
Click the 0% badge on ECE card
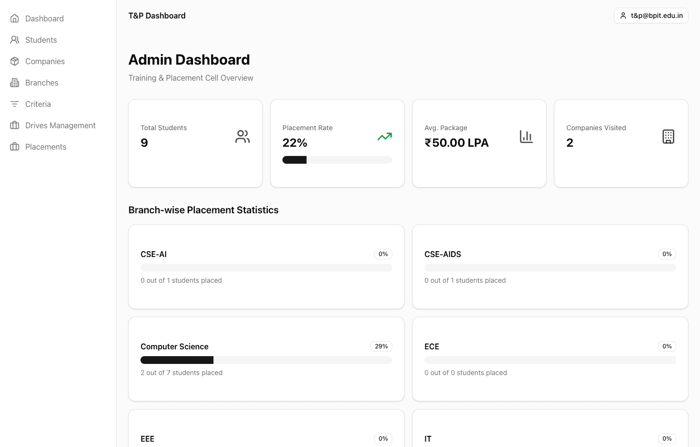point(667,346)
